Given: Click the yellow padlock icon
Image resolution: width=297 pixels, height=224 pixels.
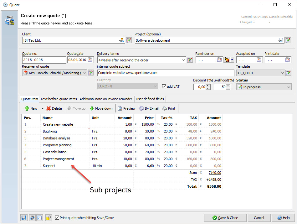Looking at the screenshot, I should tap(49, 218).
